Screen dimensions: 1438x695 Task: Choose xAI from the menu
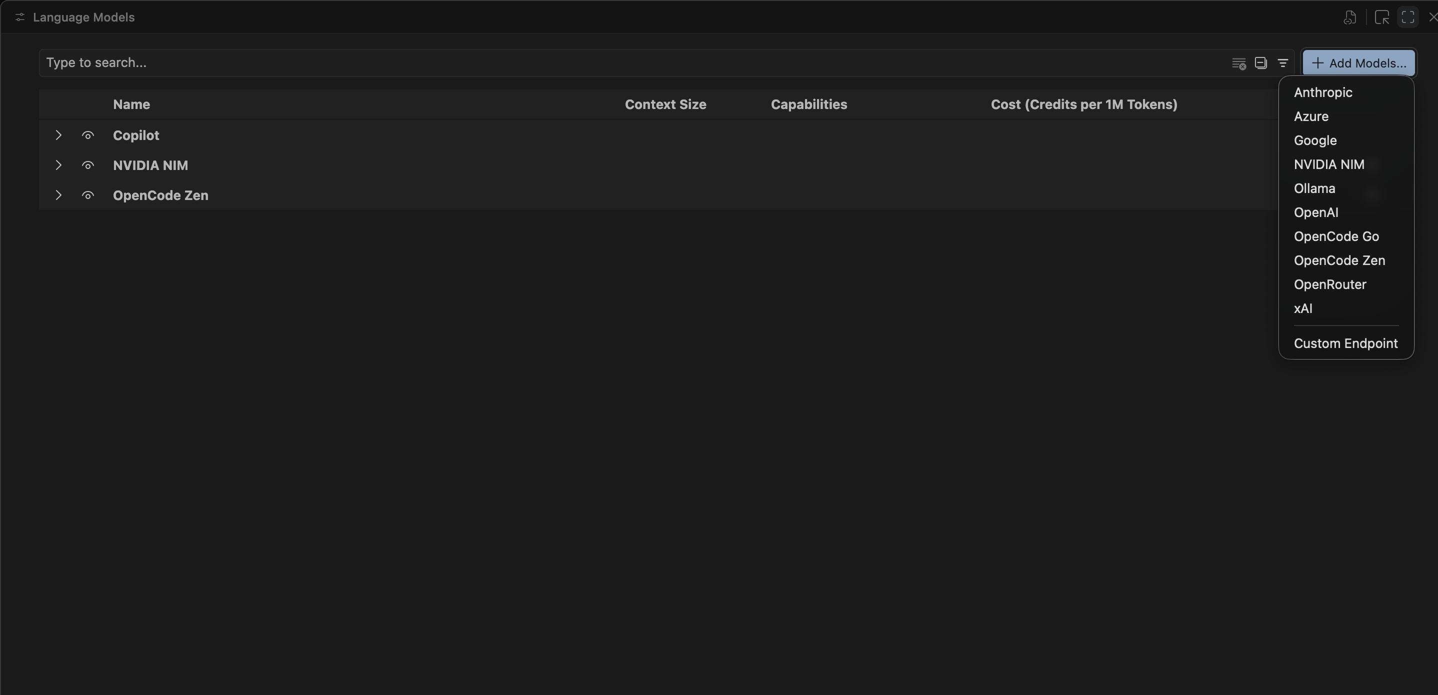(x=1346, y=308)
